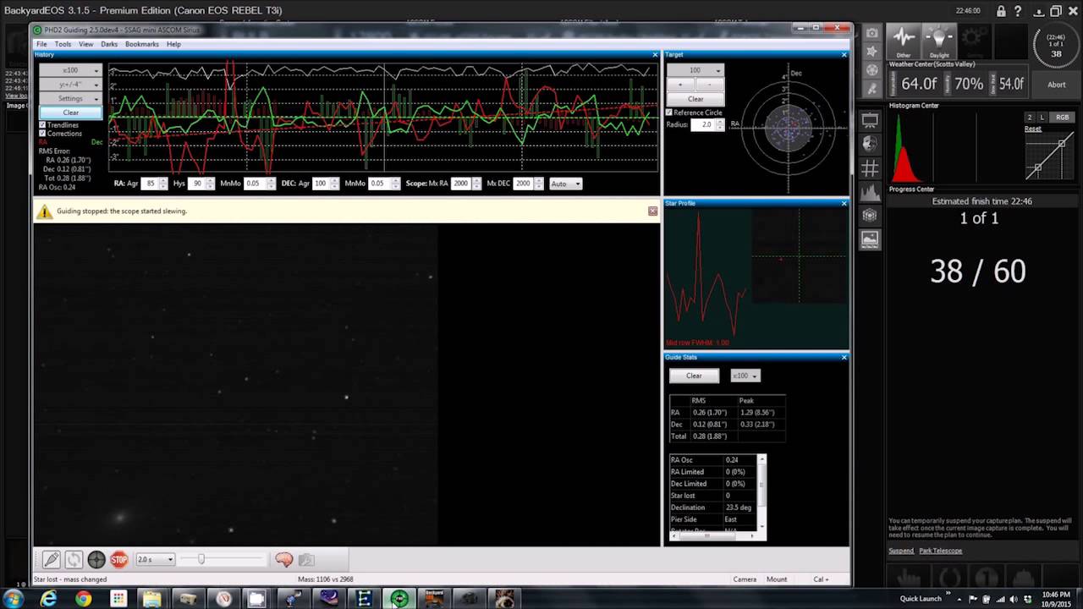1083x609 pixels.
Task: Clear the History graph
Action: [70, 112]
